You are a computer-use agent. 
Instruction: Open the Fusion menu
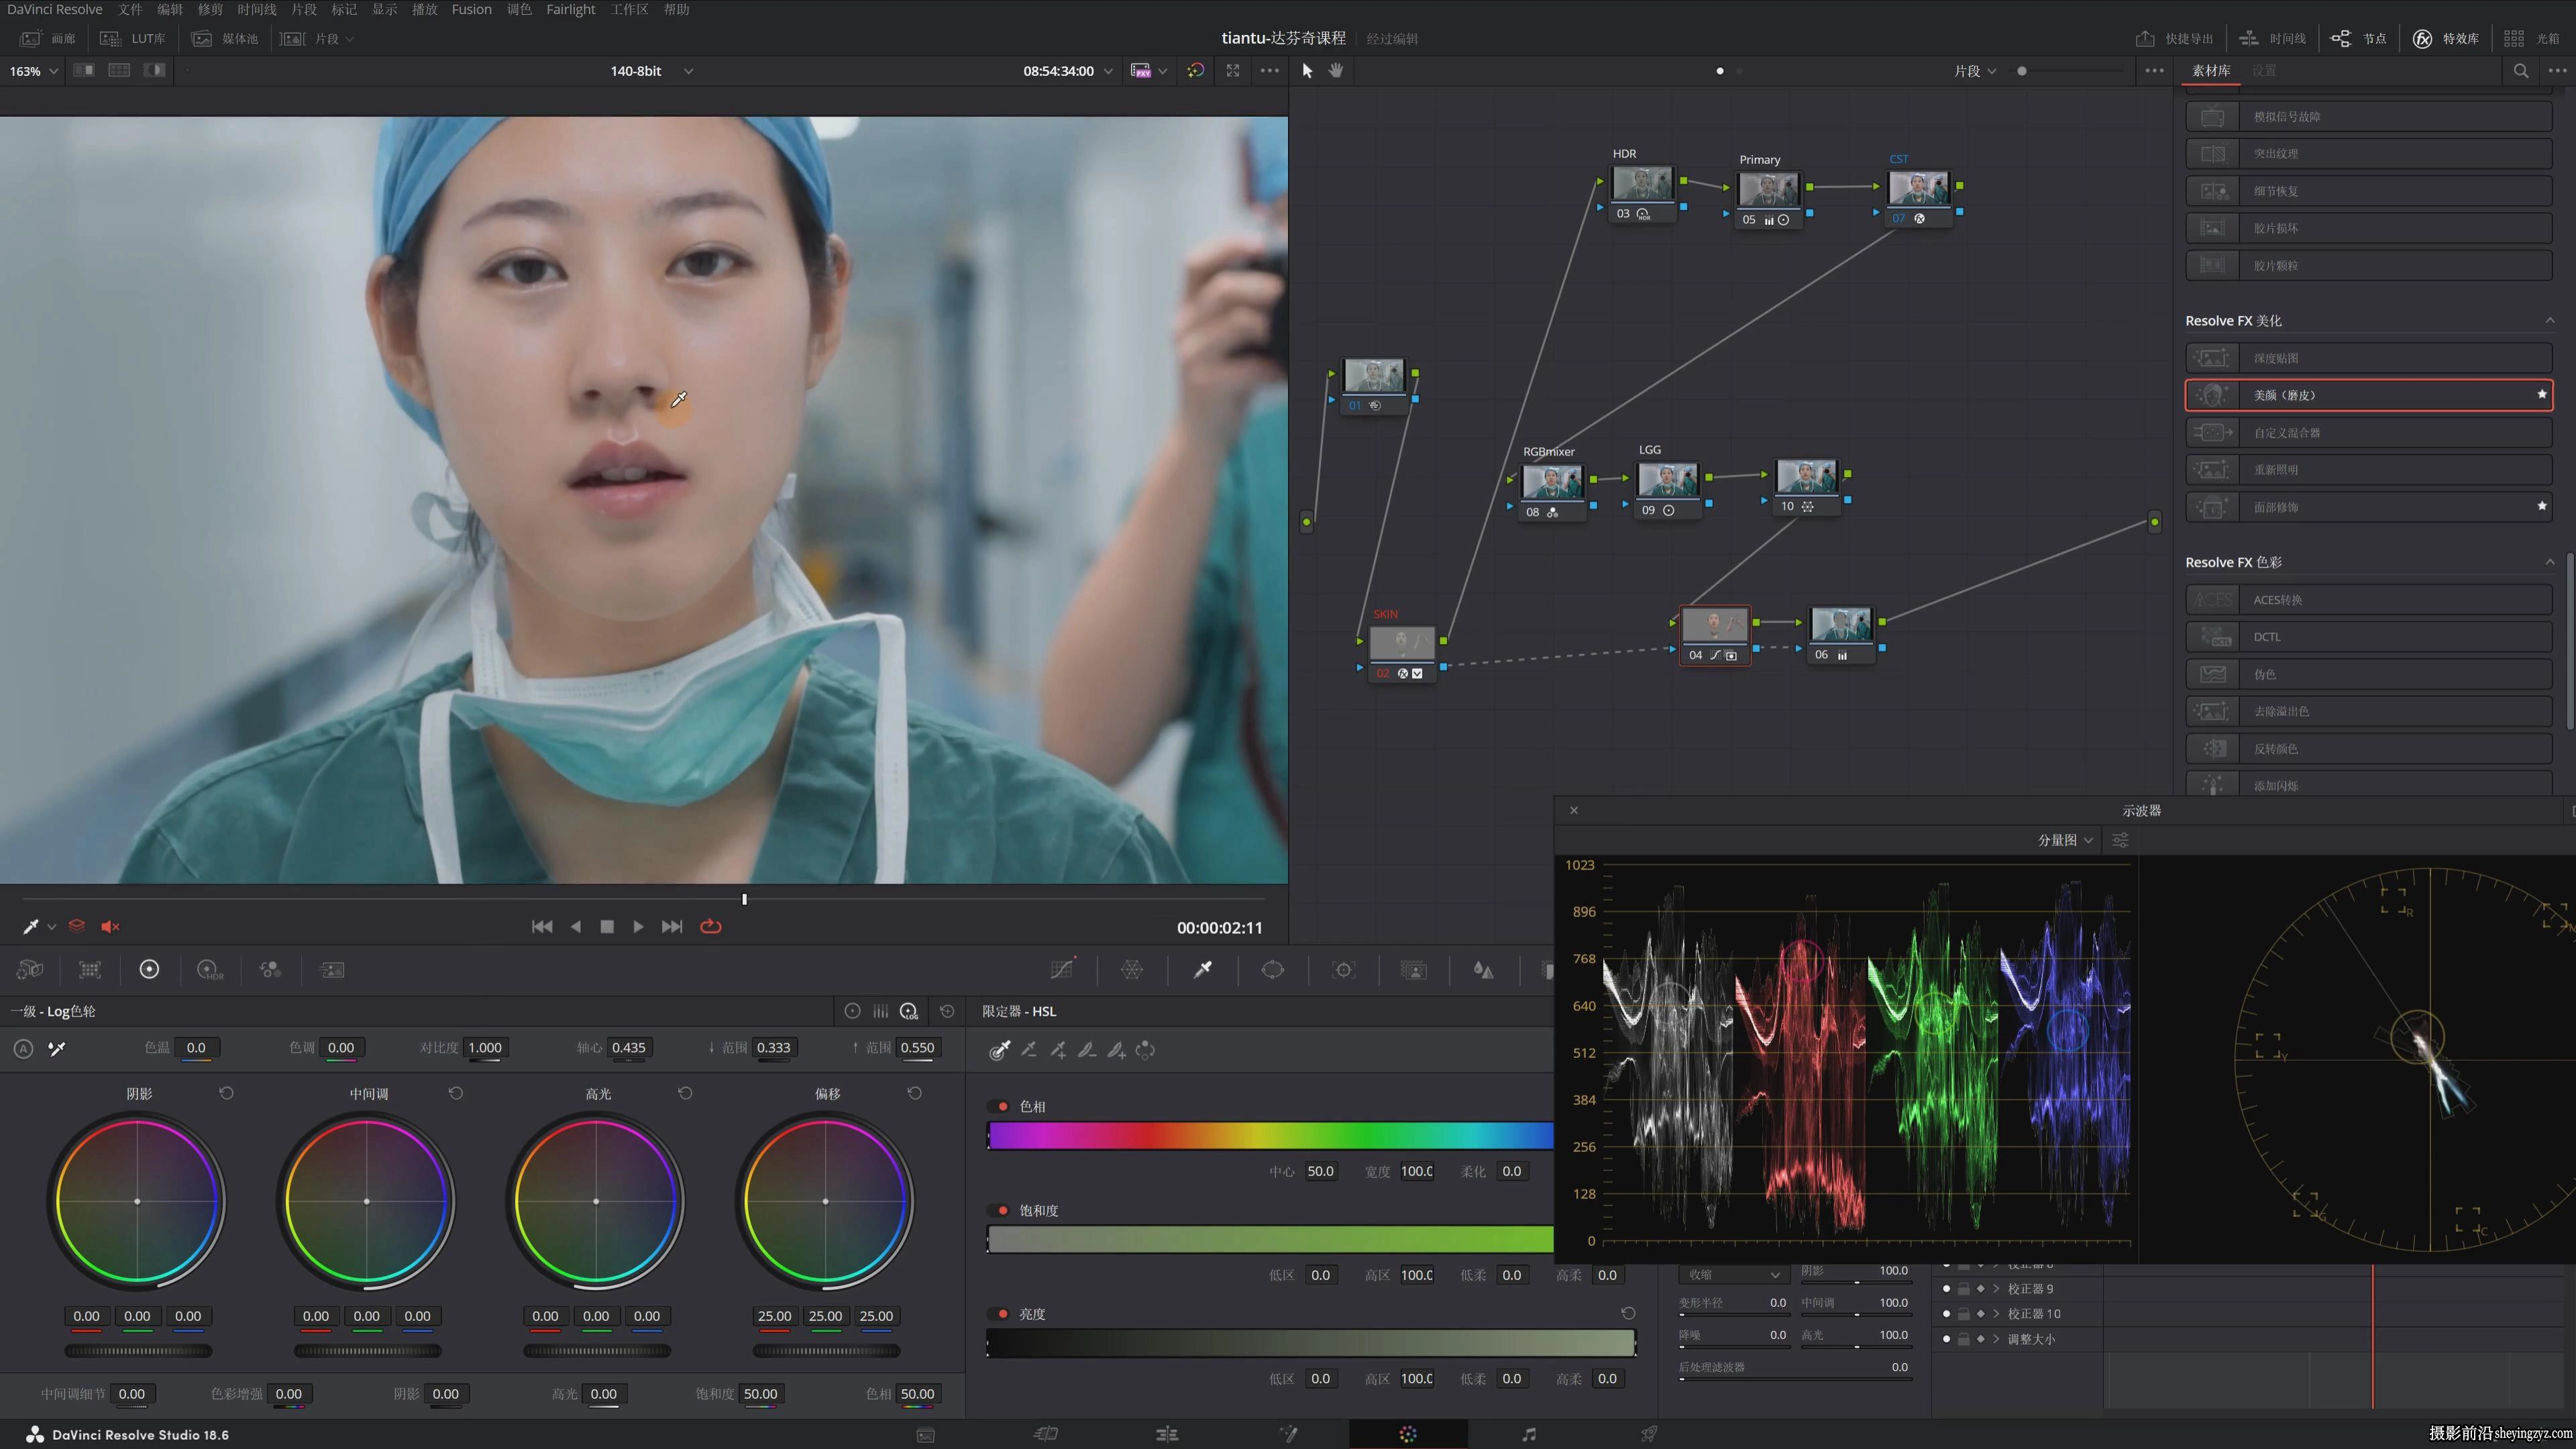point(471,9)
